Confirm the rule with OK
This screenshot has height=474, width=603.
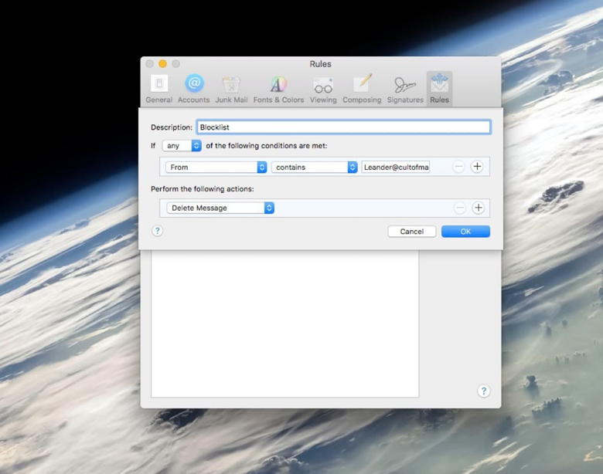(465, 232)
